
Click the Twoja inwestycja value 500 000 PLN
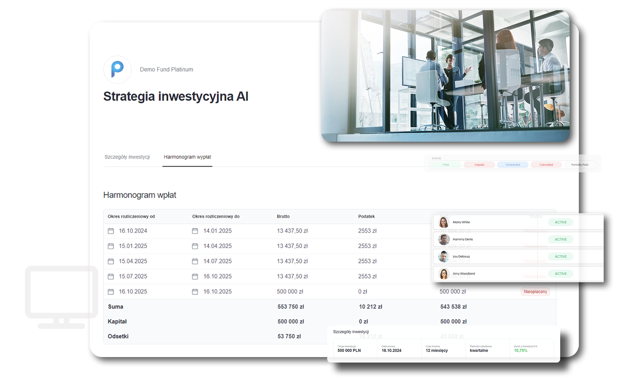point(349,350)
